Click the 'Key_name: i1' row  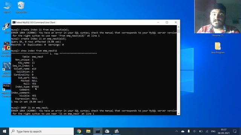pos(26,63)
